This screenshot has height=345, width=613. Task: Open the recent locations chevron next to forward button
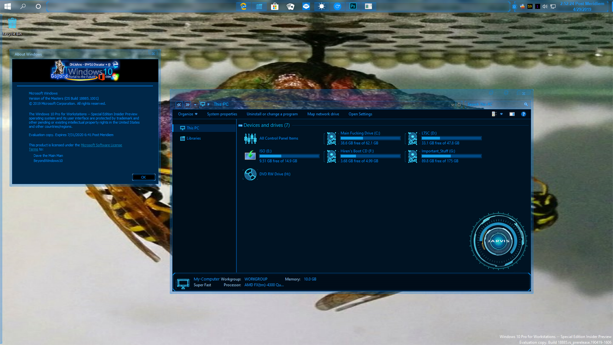tap(194, 104)
